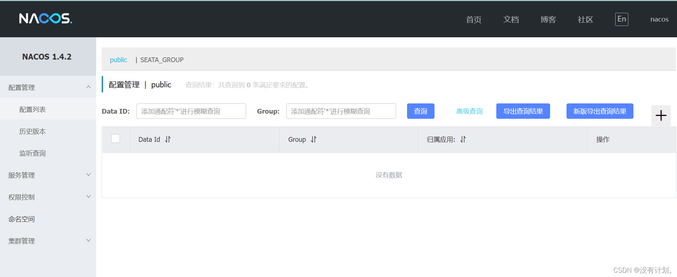The image size is (677, 277).
Task: Click 新版导出查询结果 button
Action: point(600,111)
